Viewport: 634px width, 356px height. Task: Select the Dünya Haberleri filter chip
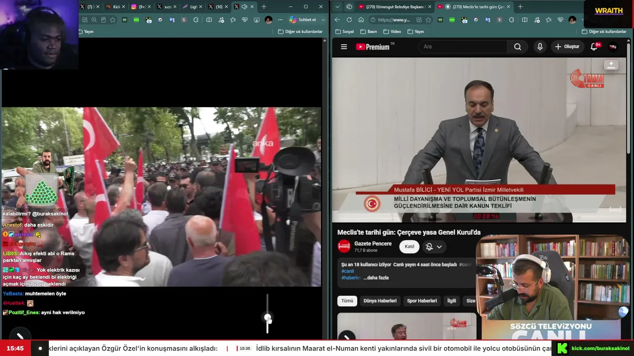tap(380, 301)
